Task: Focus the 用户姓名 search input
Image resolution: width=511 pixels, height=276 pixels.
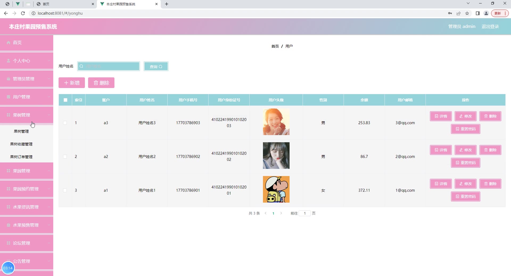Action: coord(109,66)
